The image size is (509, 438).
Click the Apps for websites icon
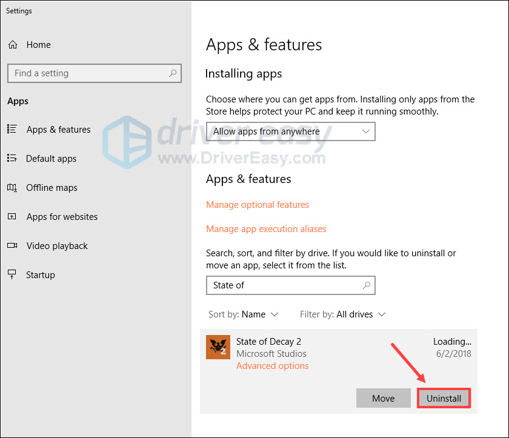12,217
